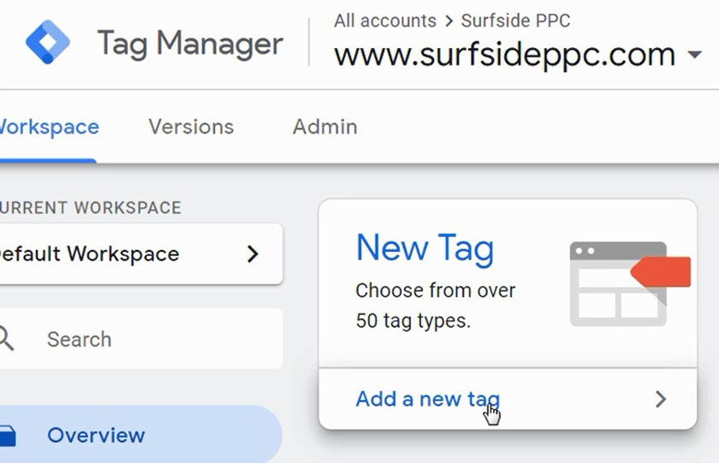
Task: Click the Overview folder icon in the sidebar
Action: click(x=6, y=436)
